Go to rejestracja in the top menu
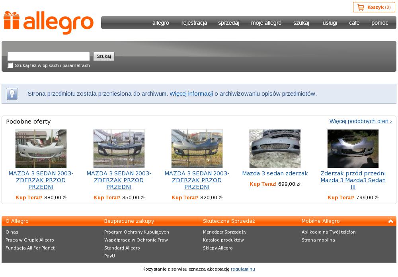The width and height of the screenshot is (398, 277). pos(194,23)
